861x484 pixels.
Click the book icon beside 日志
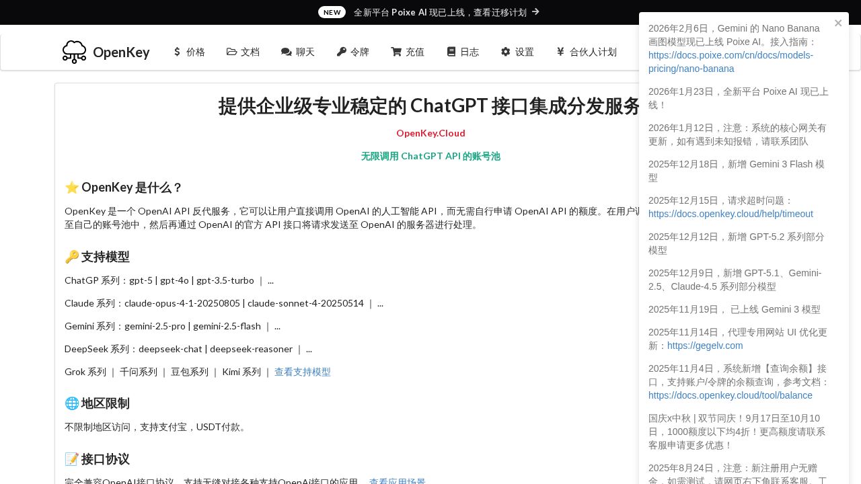451,52
